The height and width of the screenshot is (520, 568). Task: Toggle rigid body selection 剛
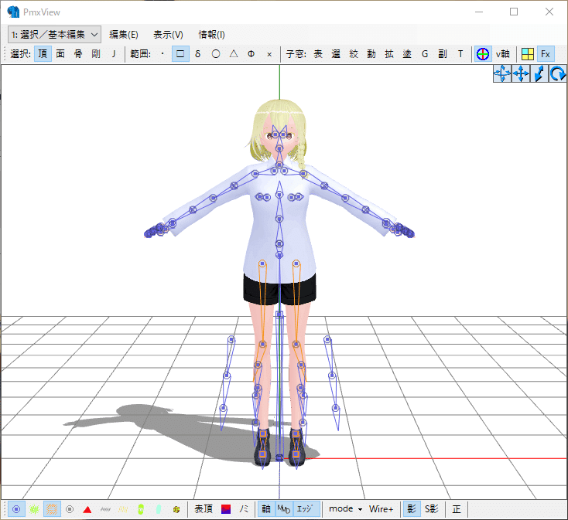pos(96,54)
